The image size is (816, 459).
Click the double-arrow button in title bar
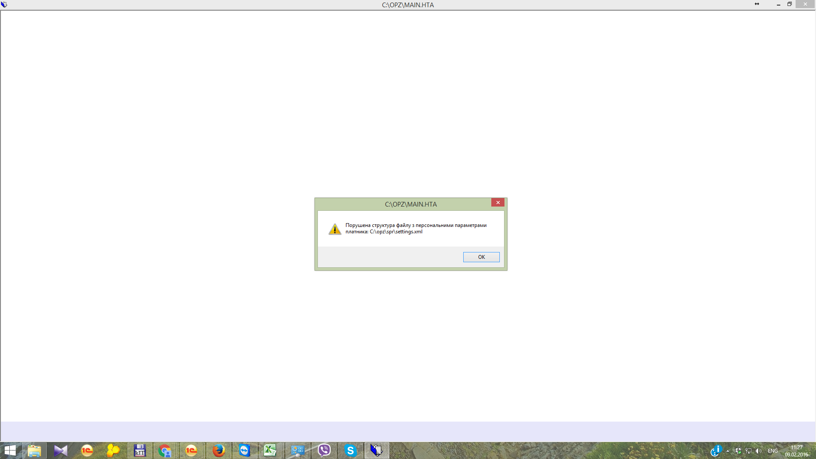click(757, 4)
